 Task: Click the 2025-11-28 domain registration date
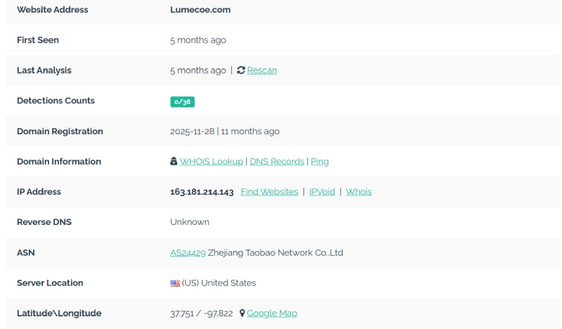coord(192,131)
